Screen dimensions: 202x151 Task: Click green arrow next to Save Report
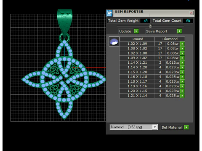tap(179, 31)
